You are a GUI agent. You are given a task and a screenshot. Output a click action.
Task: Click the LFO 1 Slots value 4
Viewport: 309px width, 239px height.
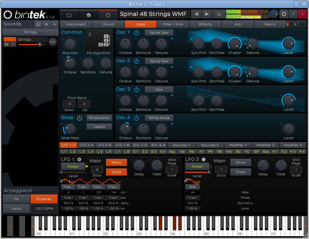[x=97, y=170]
